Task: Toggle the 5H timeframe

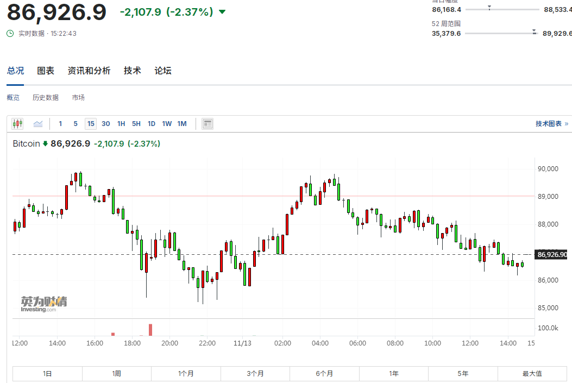Action: [x=136, y=123]
